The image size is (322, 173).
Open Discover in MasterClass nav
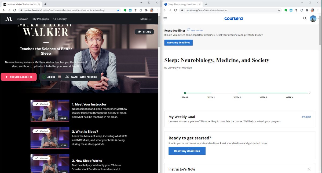pyautogui.click(x=22, y=19)
